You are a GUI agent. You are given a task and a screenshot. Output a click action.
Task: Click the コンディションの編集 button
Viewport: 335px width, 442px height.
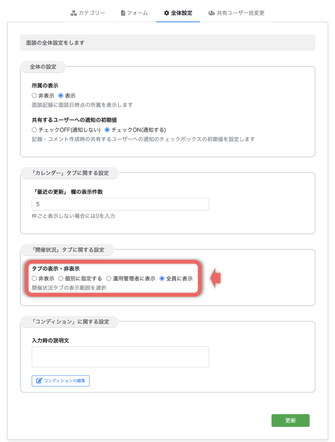click(61, 381)
